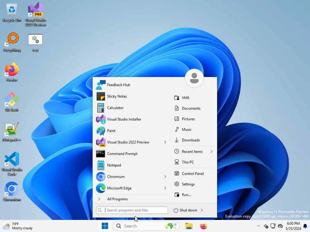Show hidden tray icons chevron

point(259,226)
